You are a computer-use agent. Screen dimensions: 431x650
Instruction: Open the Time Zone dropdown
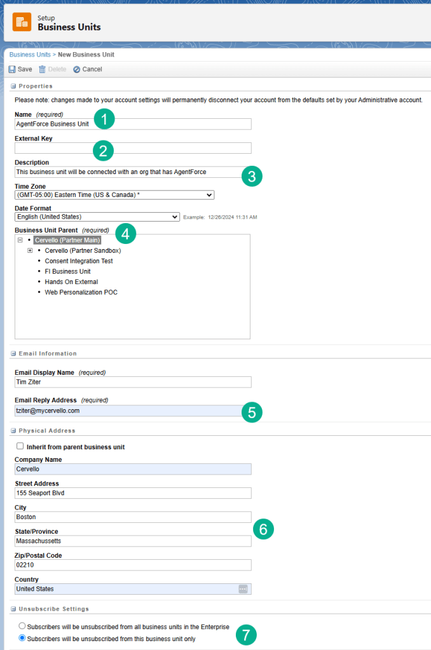[114, 195]
